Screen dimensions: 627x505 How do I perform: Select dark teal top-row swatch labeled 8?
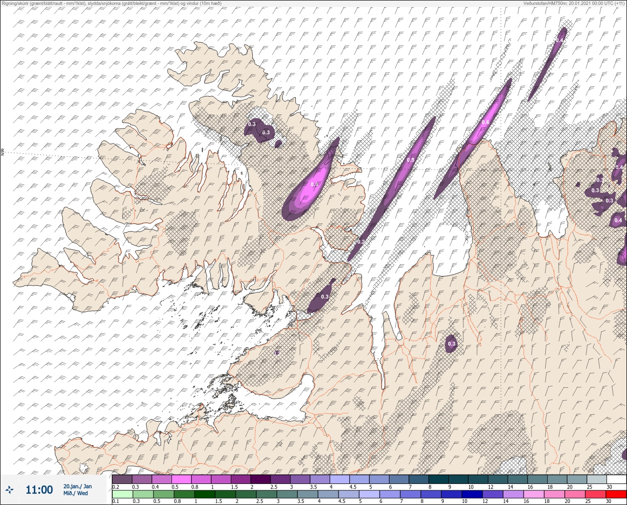[x=438, y=479]
